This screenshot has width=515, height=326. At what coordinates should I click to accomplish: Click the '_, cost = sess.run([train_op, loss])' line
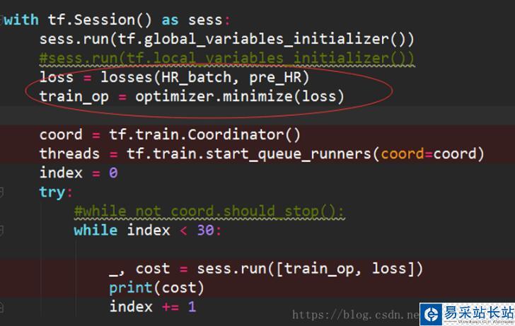pos(266,269)
